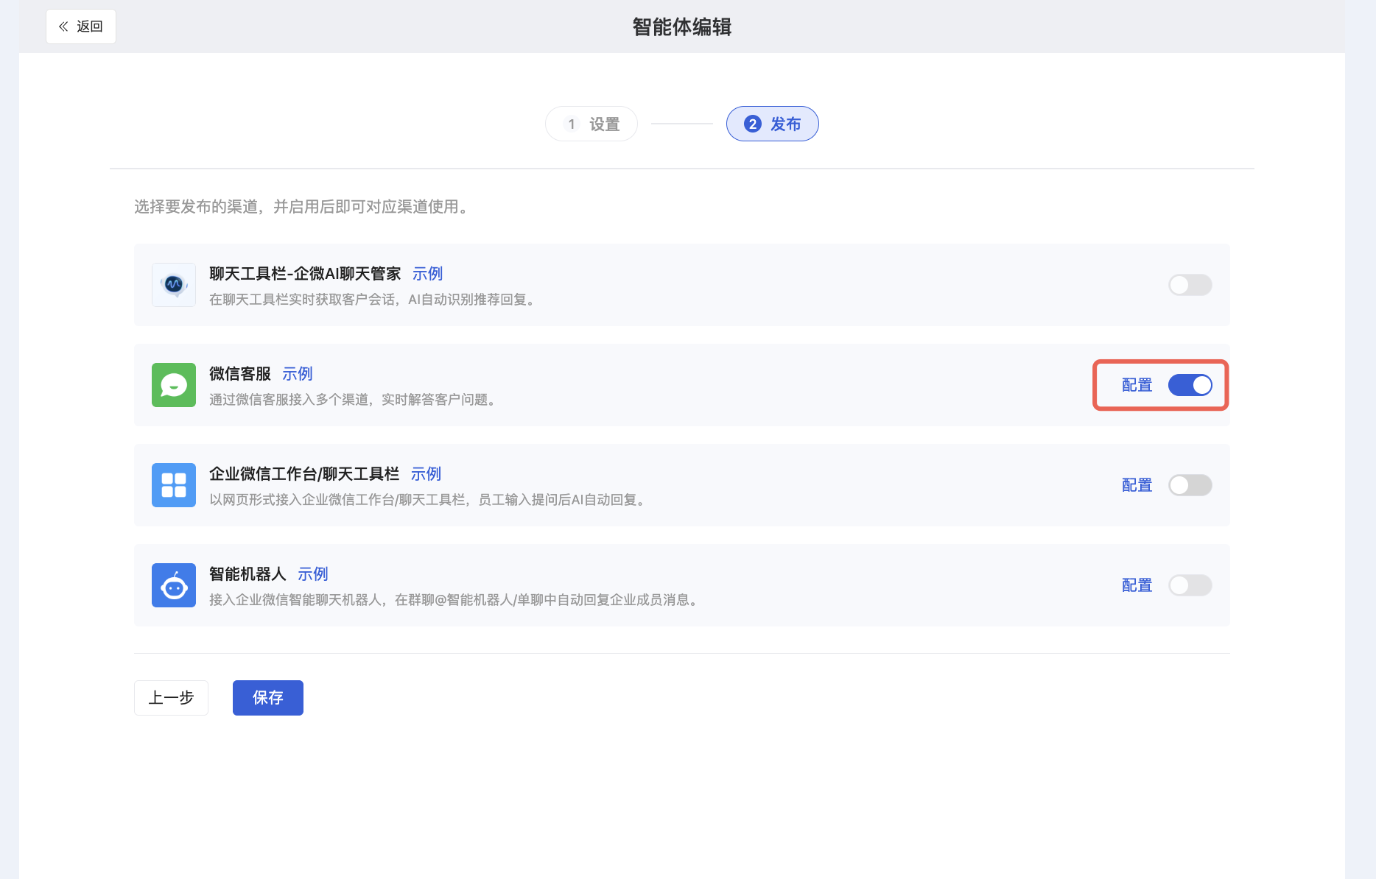Enable the 聊天工具栏-企微AI聊天管家 toggle
Screen dimensions: 1376x879
pos(1190,285)
